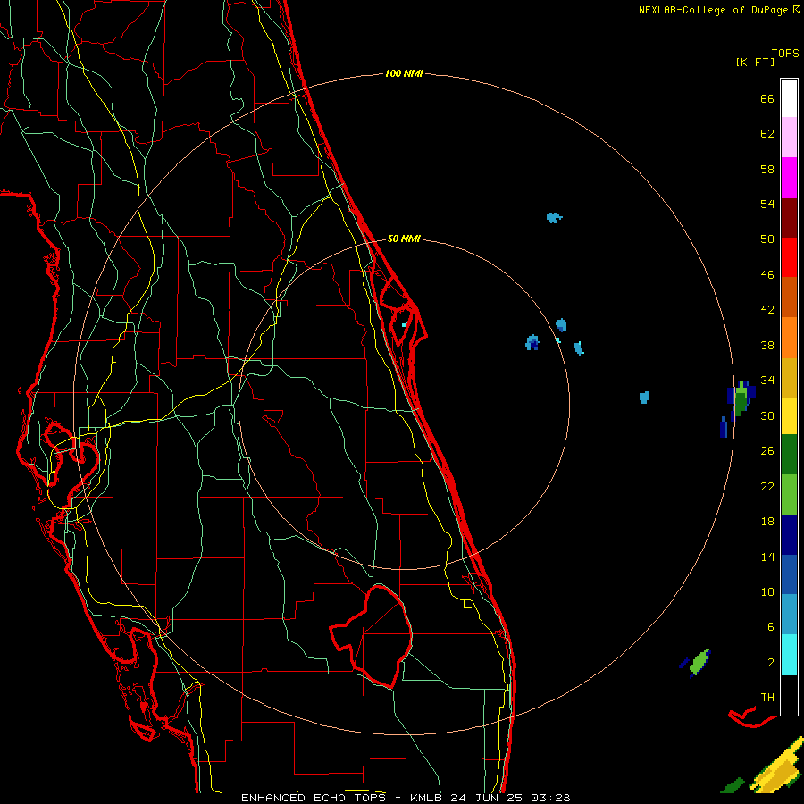Click the green and navy echo on the eastern 100 NMI ring
This screenshot has width=804, height=804.
pos(741,400)
